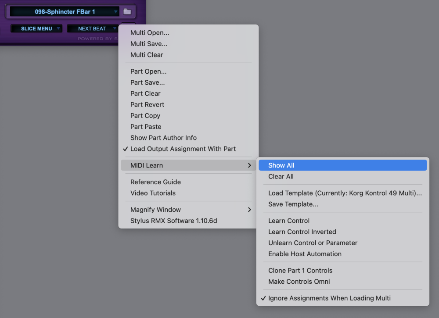
Task: Open the Reference Guide
Action: coord(155,182)
